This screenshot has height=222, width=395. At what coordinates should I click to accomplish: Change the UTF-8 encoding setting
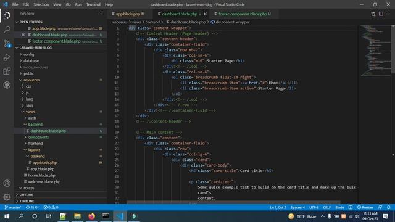coord(314,207)
